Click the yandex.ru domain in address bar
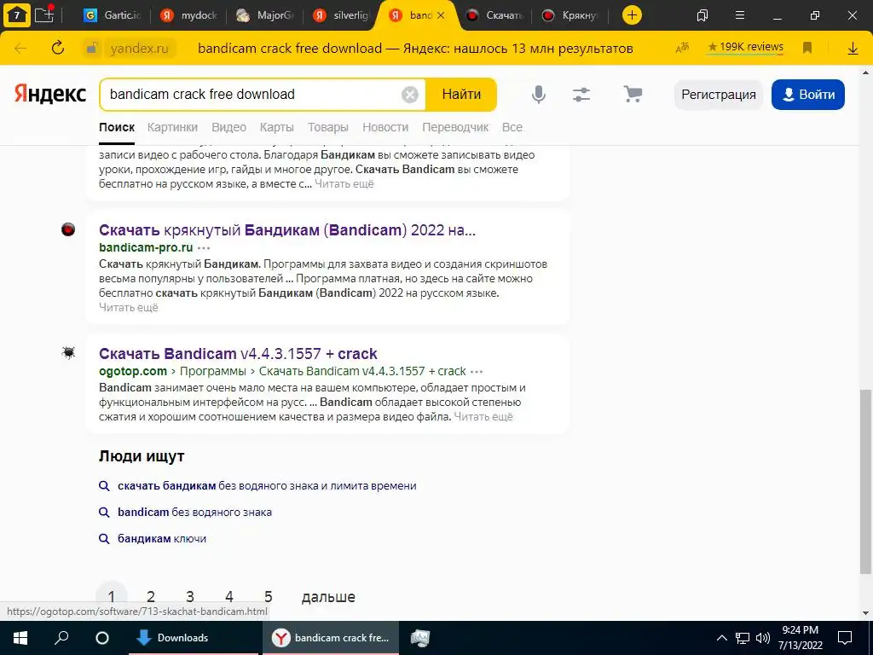Viewport: 873px width, 655px height. coord(139,49)
